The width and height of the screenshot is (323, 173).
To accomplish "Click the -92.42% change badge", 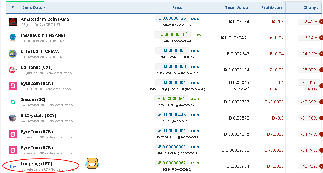I will (x=308, y=22).
